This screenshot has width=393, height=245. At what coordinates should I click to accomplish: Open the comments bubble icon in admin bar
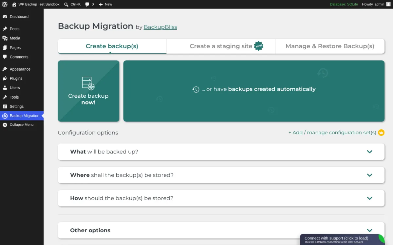point(87,4)
